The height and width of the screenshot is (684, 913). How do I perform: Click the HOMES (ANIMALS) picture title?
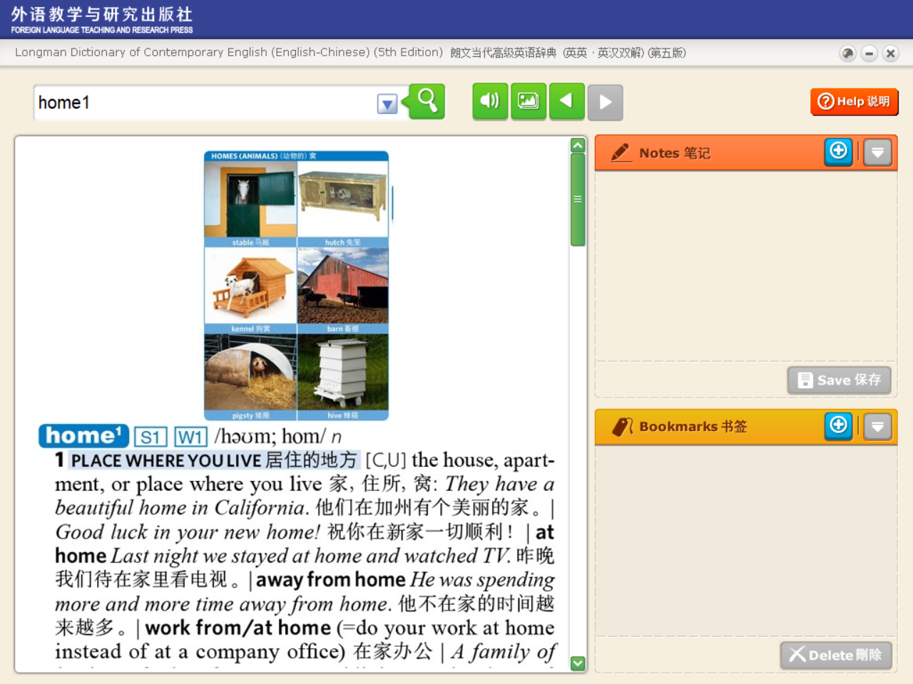pyautogui.click(x=263, y=156)
